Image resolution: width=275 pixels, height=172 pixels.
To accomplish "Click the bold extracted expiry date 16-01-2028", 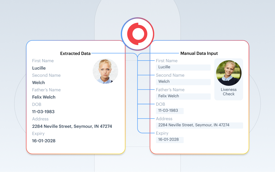I will click(x=44, y=141).
